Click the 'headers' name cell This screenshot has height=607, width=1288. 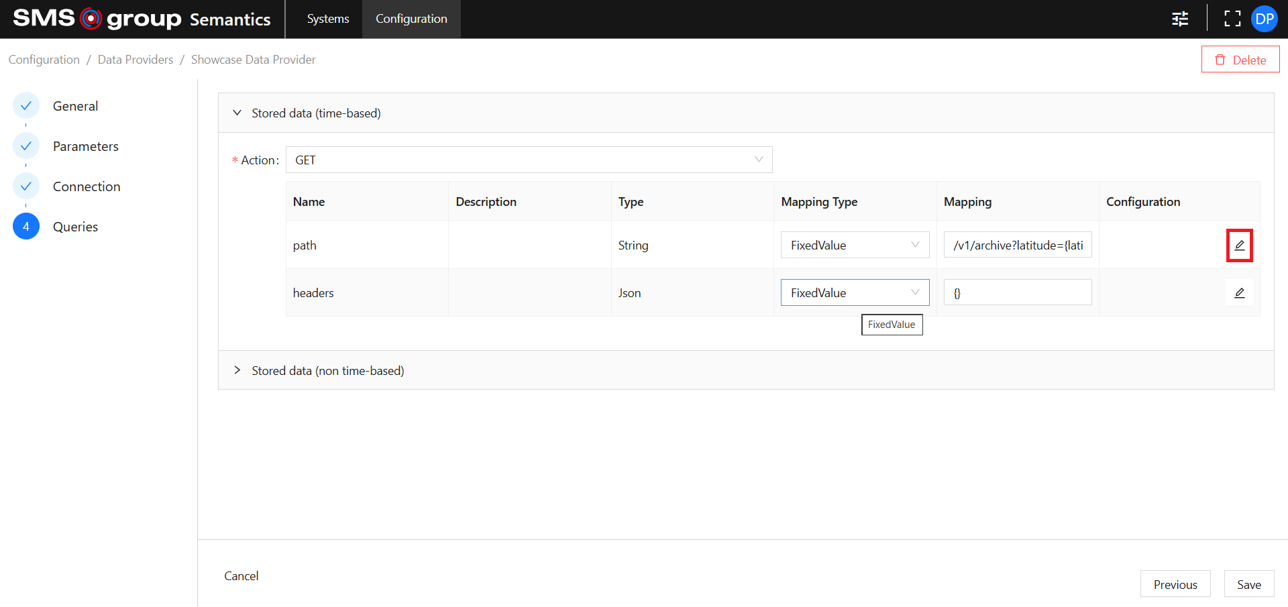(x=367, y=293)
